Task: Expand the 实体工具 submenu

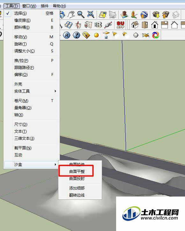Action: (32, 91)
